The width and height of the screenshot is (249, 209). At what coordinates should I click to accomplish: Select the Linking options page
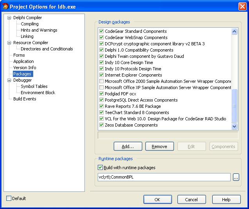tap(27, 36)
